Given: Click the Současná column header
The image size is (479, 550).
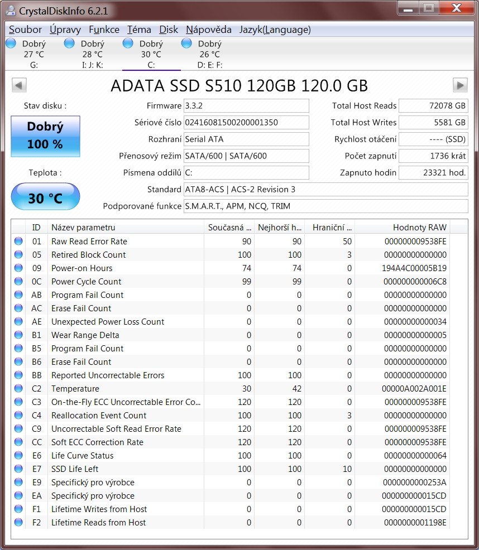Looking at the screenshot, I should 229,227.
